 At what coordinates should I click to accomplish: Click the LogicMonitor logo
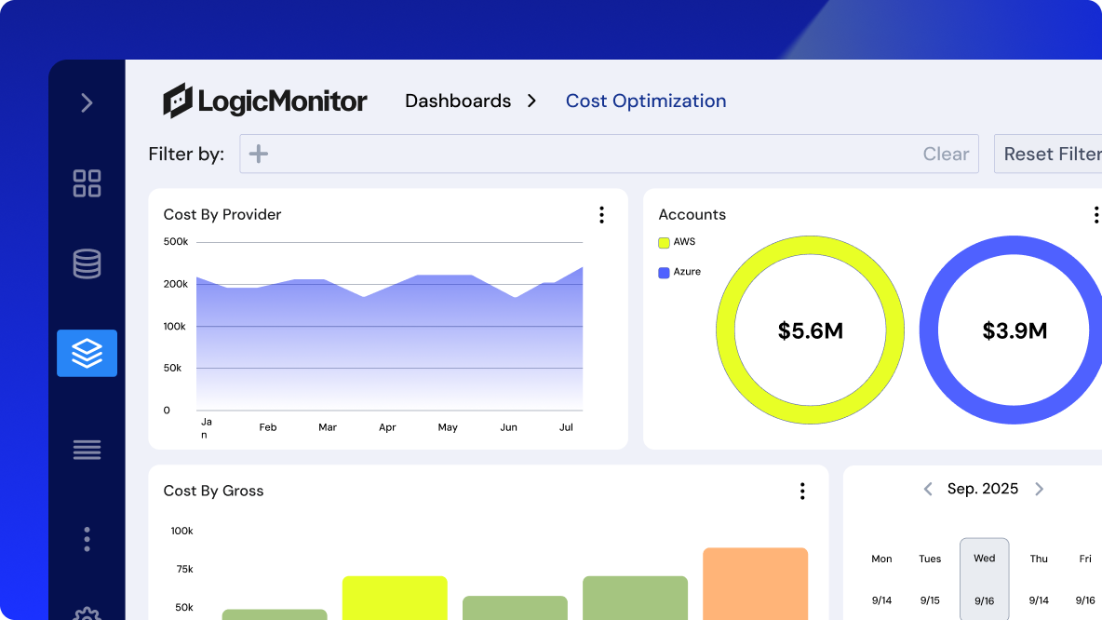[265, 101]
